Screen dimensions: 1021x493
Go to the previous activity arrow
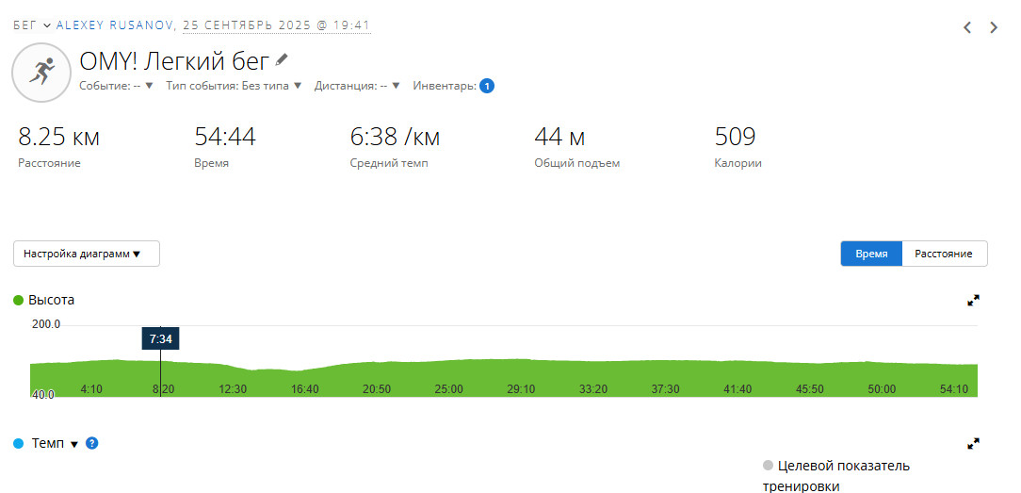[x=967, y=27]
